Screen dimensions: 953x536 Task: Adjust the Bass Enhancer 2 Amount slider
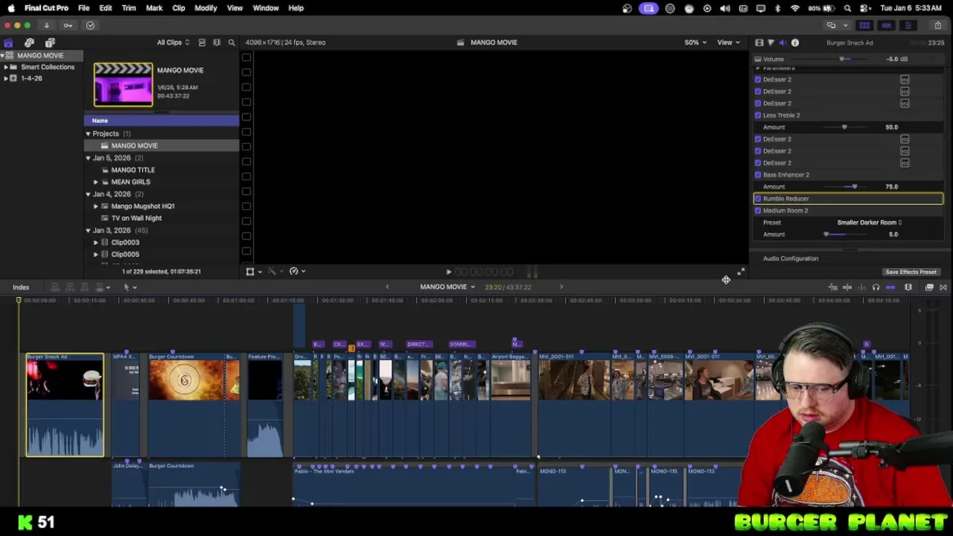[854, 187]
